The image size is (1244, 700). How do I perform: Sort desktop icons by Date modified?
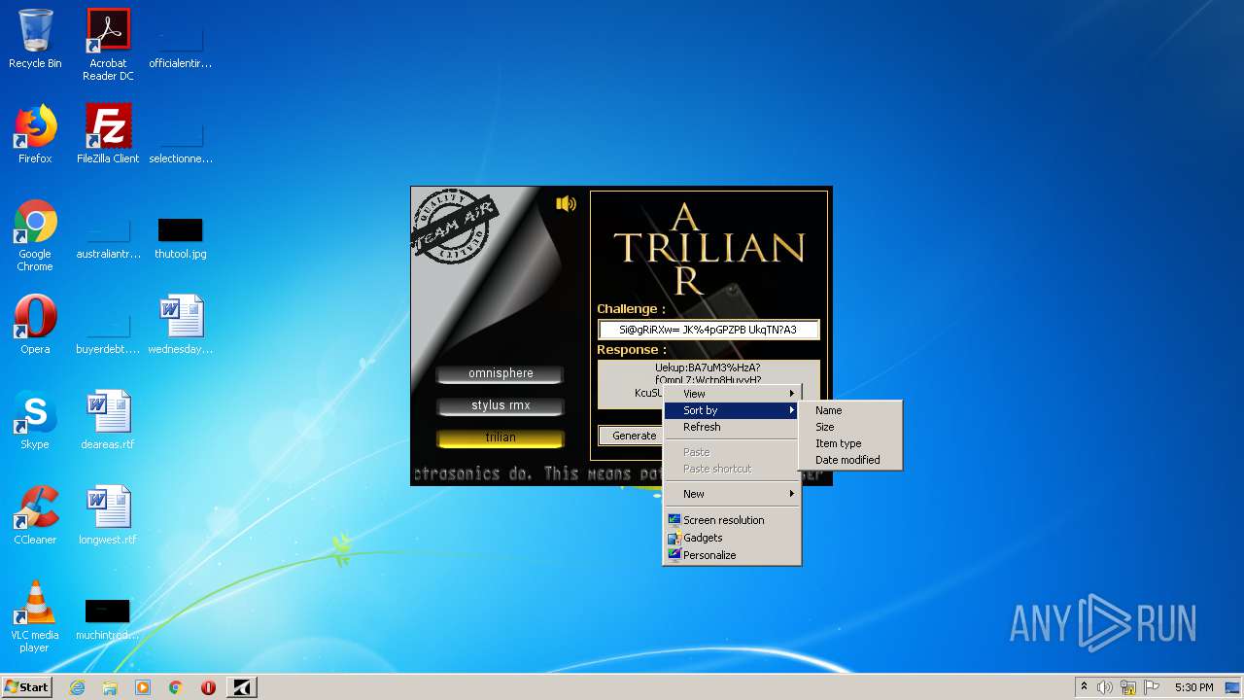850,460
